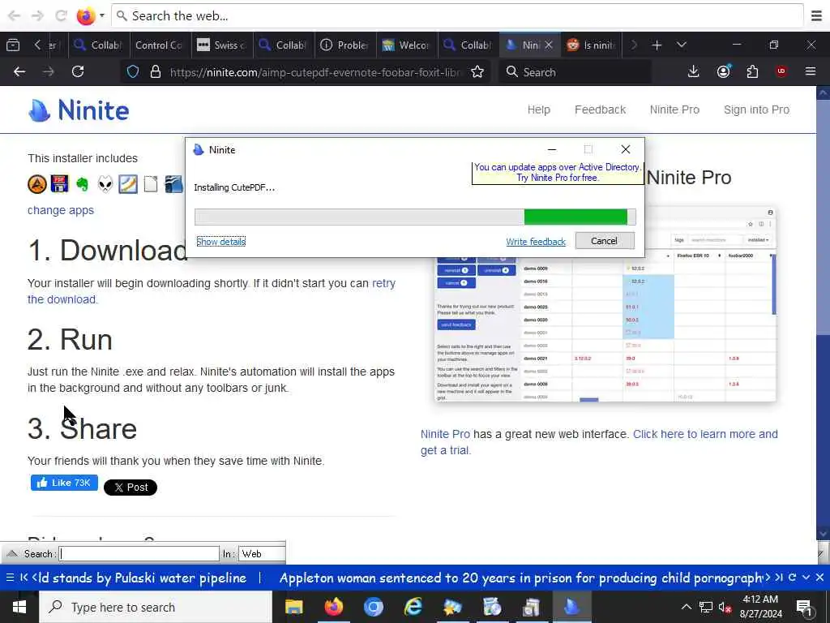Click the installer progress bar
The image size is (830, 623).
pos(415,217)
